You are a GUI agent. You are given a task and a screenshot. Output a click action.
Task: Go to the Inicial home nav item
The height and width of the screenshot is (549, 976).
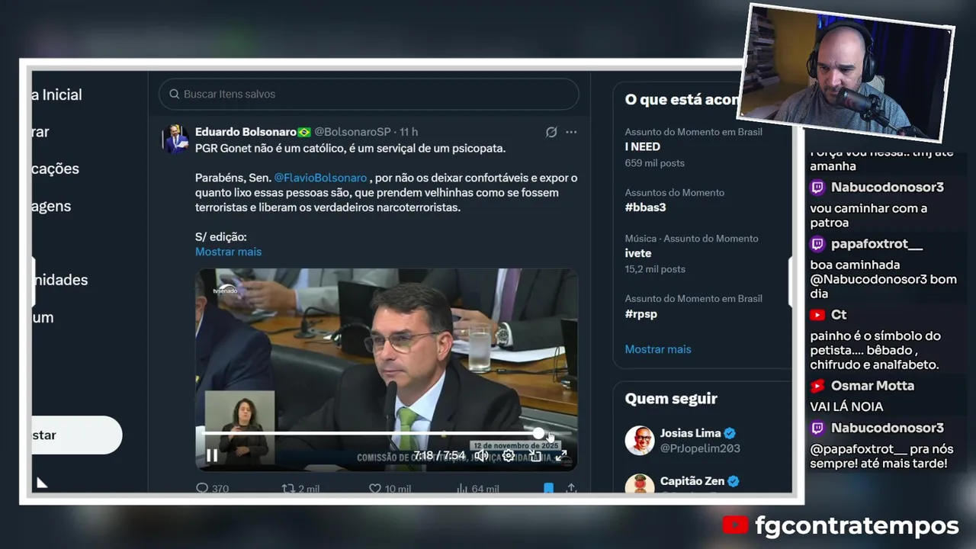click(x=57, y=95)
